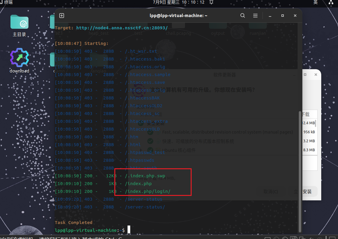Viewport: 338px width, 239px height.
Task: Open a new terminal tab
Action: click(x=62, y=16)
